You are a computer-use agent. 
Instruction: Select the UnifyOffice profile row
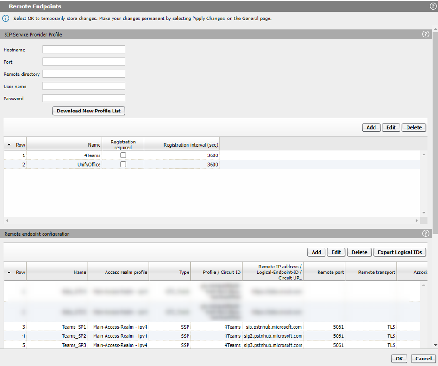[x=212, y=164]
